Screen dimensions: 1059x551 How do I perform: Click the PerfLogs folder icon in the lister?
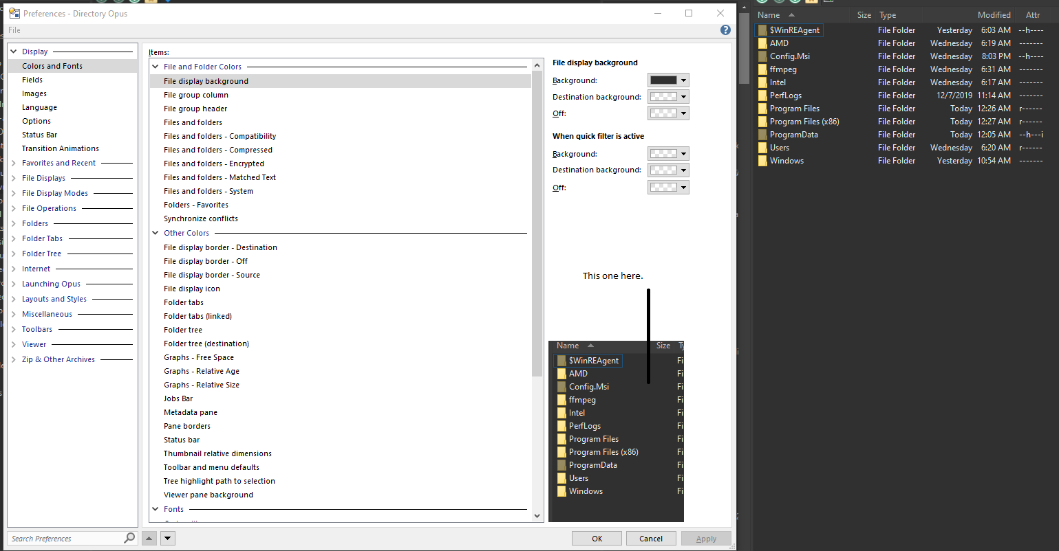pos(762,95)
